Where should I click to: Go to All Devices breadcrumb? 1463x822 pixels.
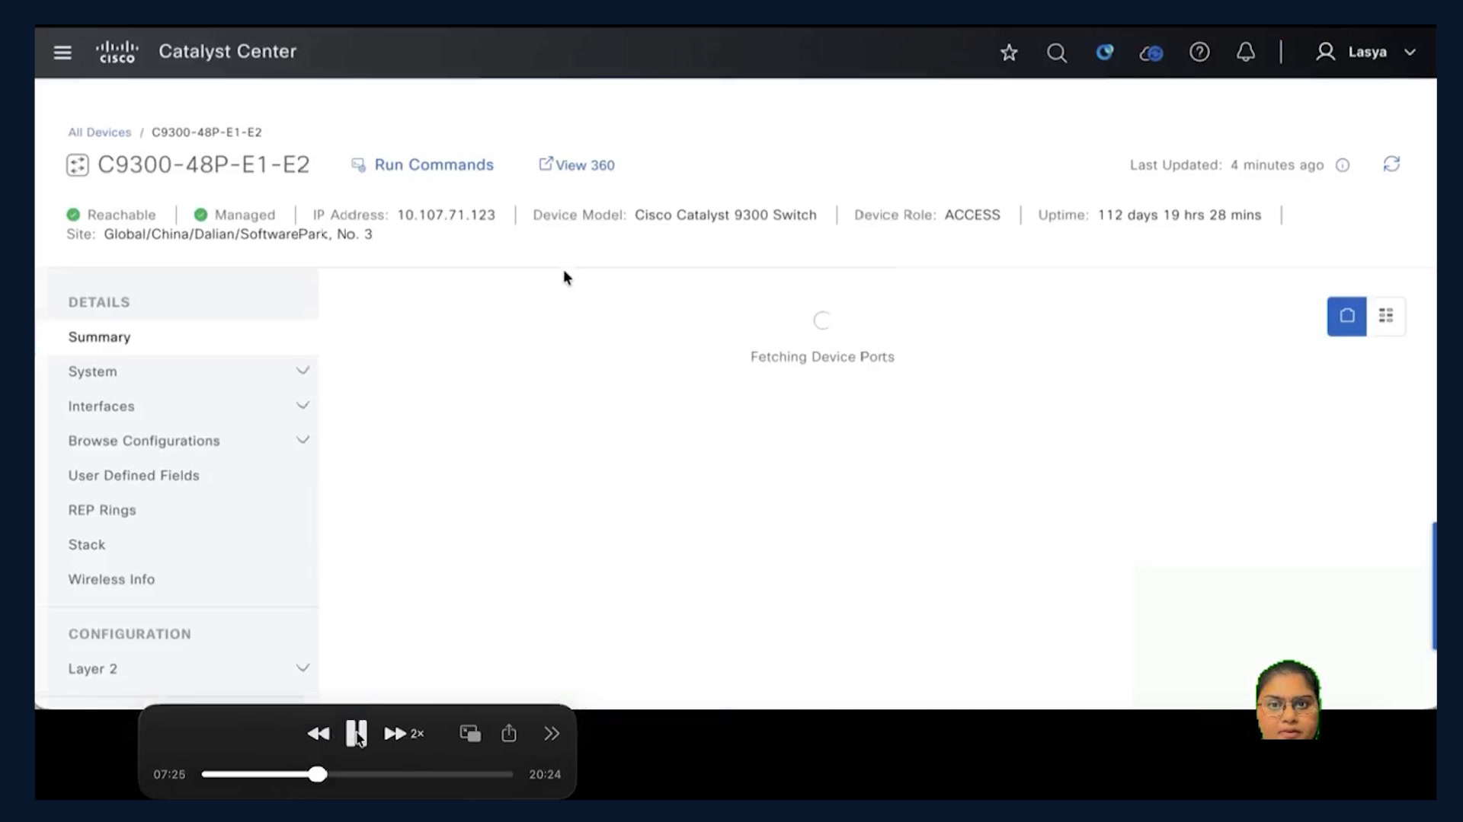coord(99,132)
